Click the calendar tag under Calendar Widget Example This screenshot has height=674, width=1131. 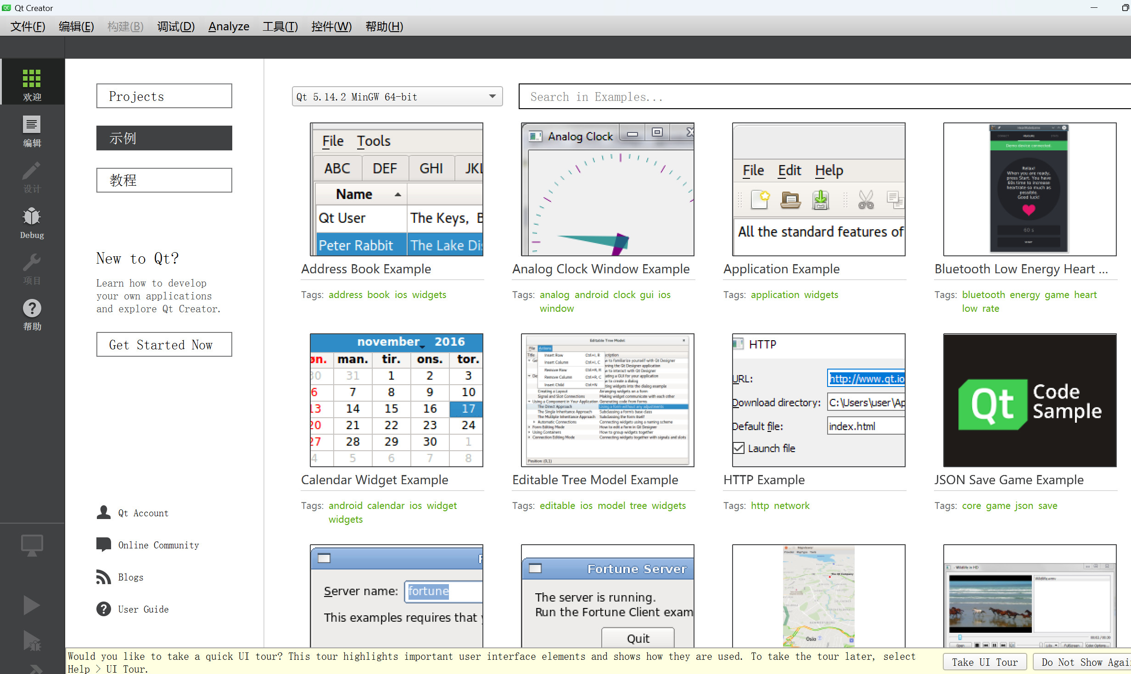pyautogui.click(x=386, y=506)
